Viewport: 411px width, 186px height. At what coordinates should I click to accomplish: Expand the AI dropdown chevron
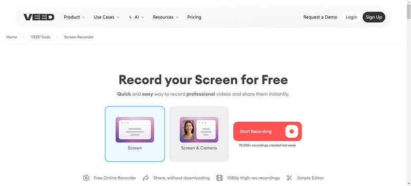[x=143, y=17]
